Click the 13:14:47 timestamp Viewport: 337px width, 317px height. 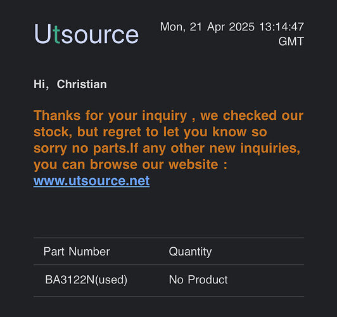281,27
